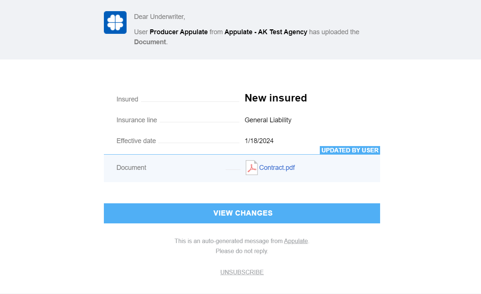Click the 'Document' label in highlighted row
Screen dimensions: 481x294
pos(131,168)
